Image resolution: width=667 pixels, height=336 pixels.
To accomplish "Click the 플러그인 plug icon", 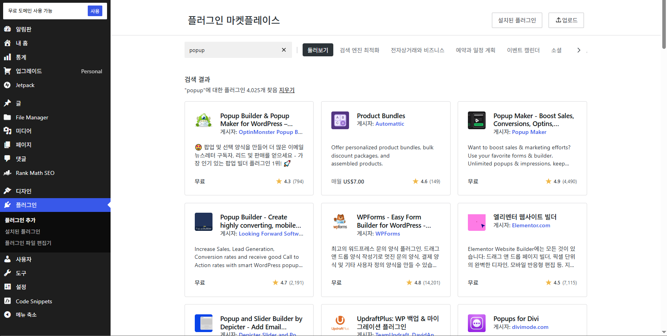I will (x=7, y=205).
